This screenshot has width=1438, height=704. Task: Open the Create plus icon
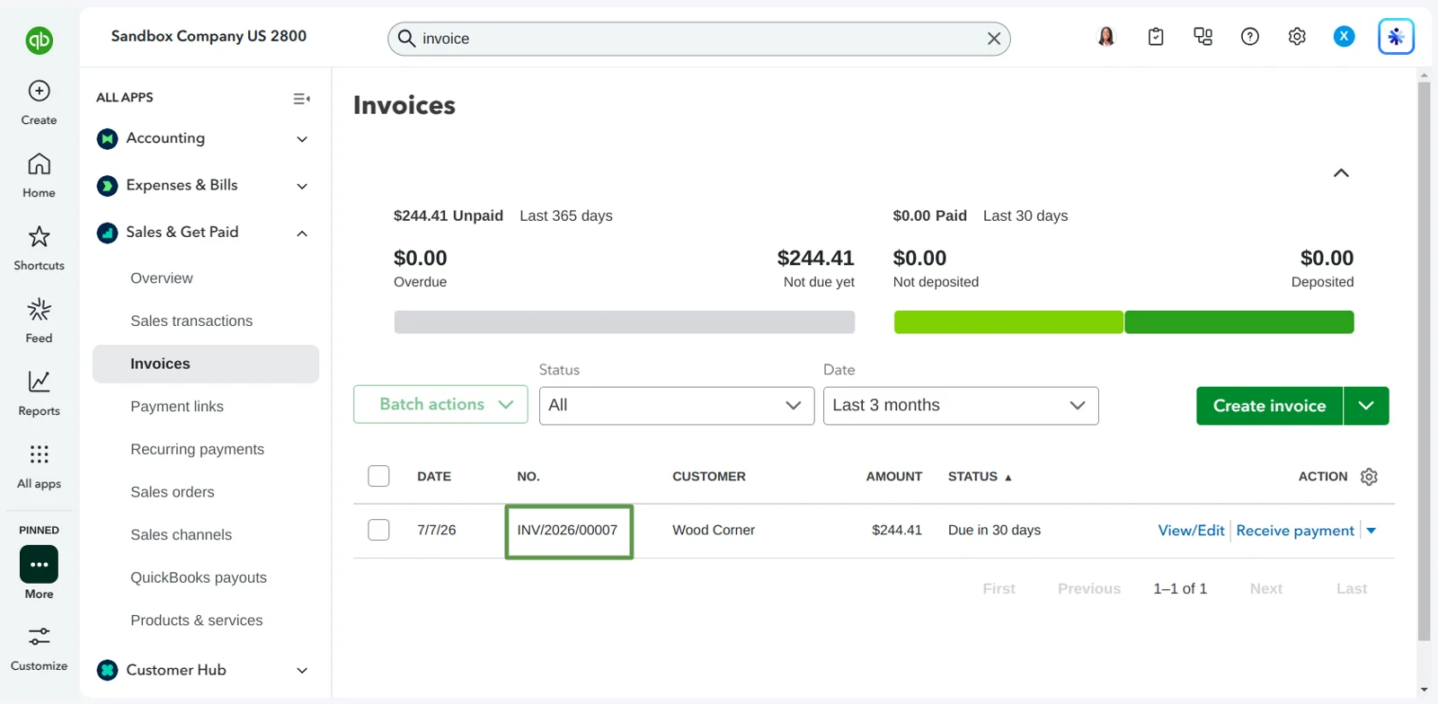39,91
